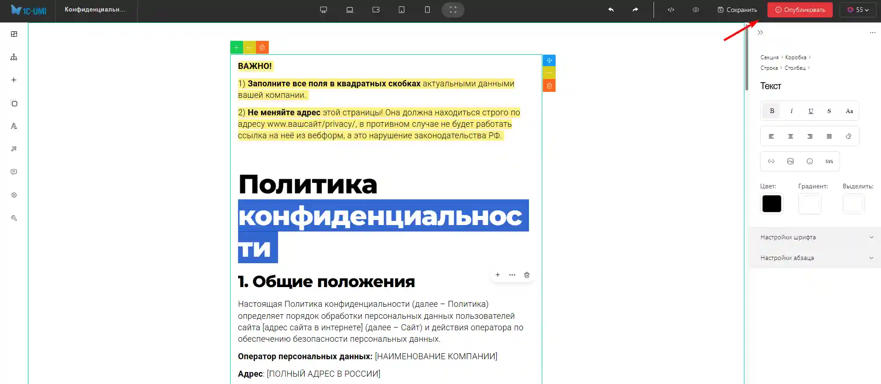Insert an image into text
The image size is (881, 384).
click(x=790, y=161)
